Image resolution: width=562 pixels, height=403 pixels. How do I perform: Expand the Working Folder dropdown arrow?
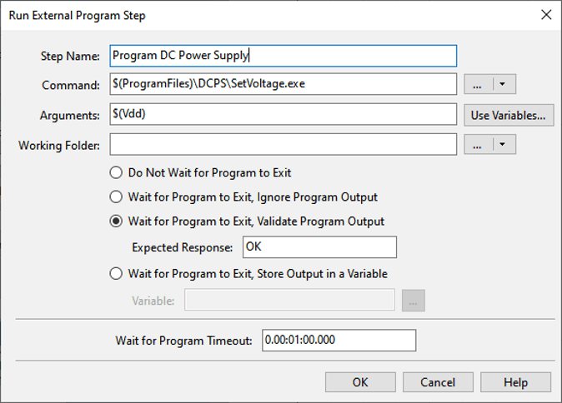coord(503,144)
